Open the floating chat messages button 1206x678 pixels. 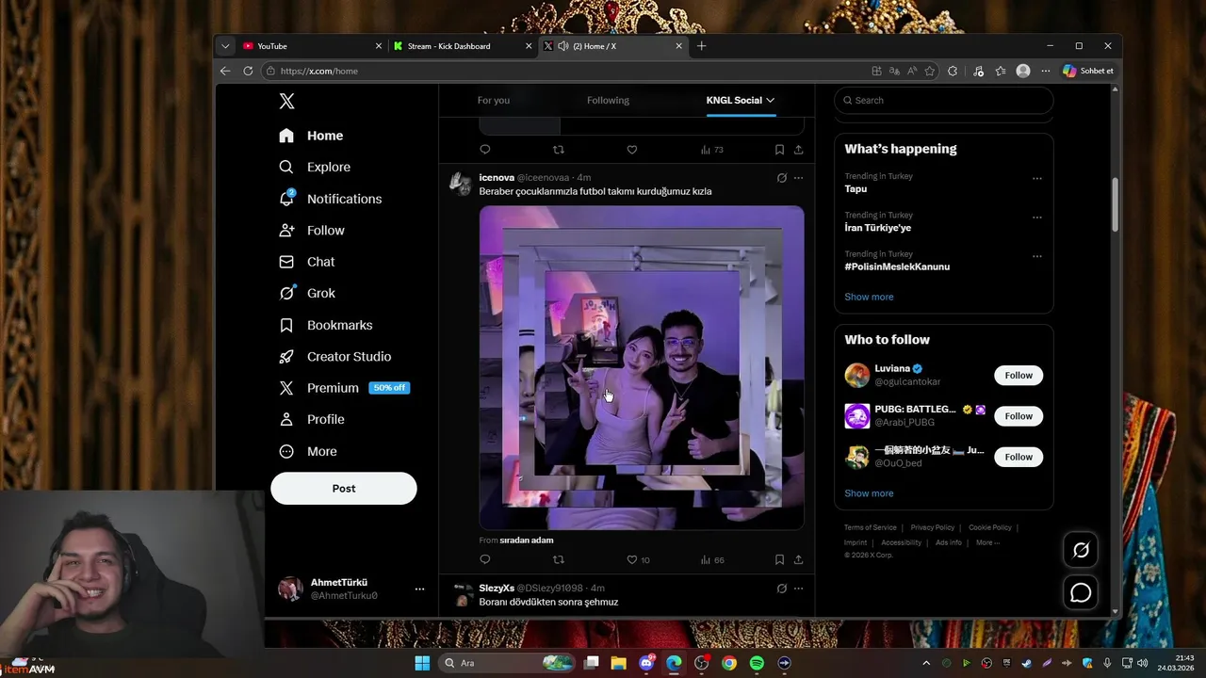[1081, 593]
